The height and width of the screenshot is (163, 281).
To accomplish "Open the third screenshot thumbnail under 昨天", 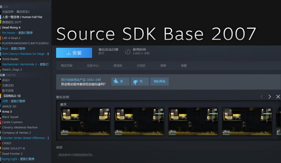I will pyautogui.click(x=193, y=122).
